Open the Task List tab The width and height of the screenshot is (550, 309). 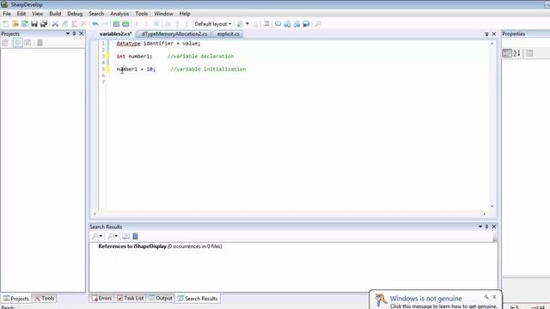[131, 298]
